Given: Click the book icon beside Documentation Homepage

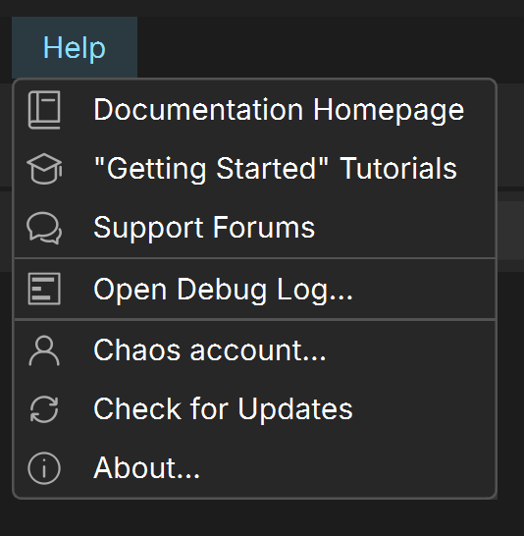Looking at the screenshot, I should pyautogui.click(x=44, y=110).
